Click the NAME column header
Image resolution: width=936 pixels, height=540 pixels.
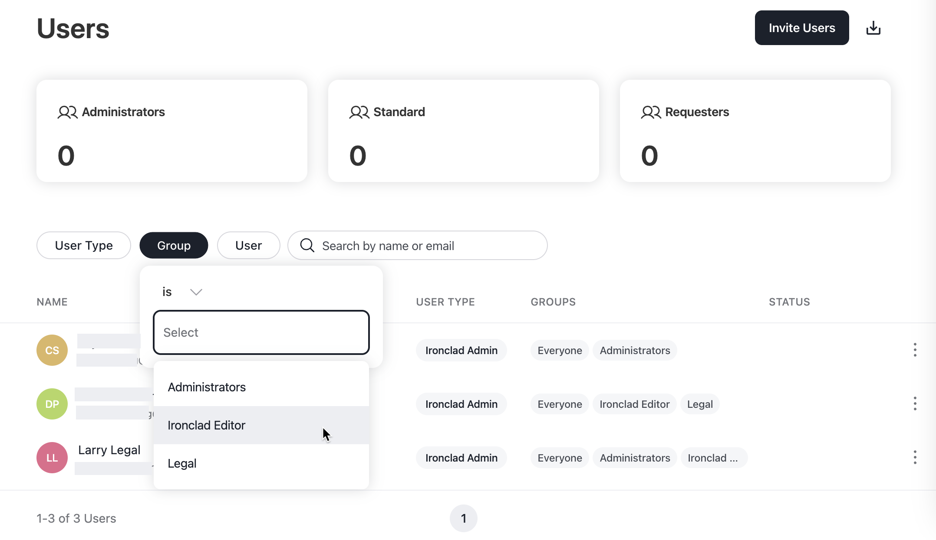[52, 302]
